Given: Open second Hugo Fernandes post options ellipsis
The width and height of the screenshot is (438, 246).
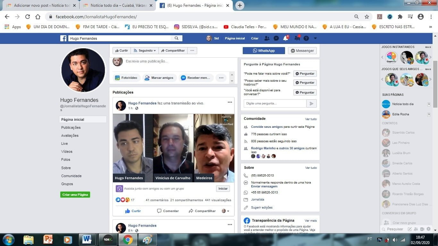Looking at the screenshot, I should 230,225.
